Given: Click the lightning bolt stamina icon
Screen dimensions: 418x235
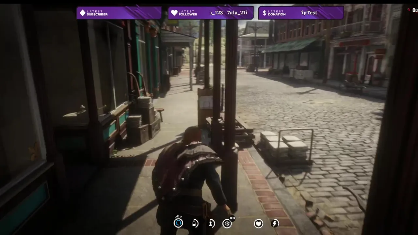Looking at the screenshot, I should (275, 224).
